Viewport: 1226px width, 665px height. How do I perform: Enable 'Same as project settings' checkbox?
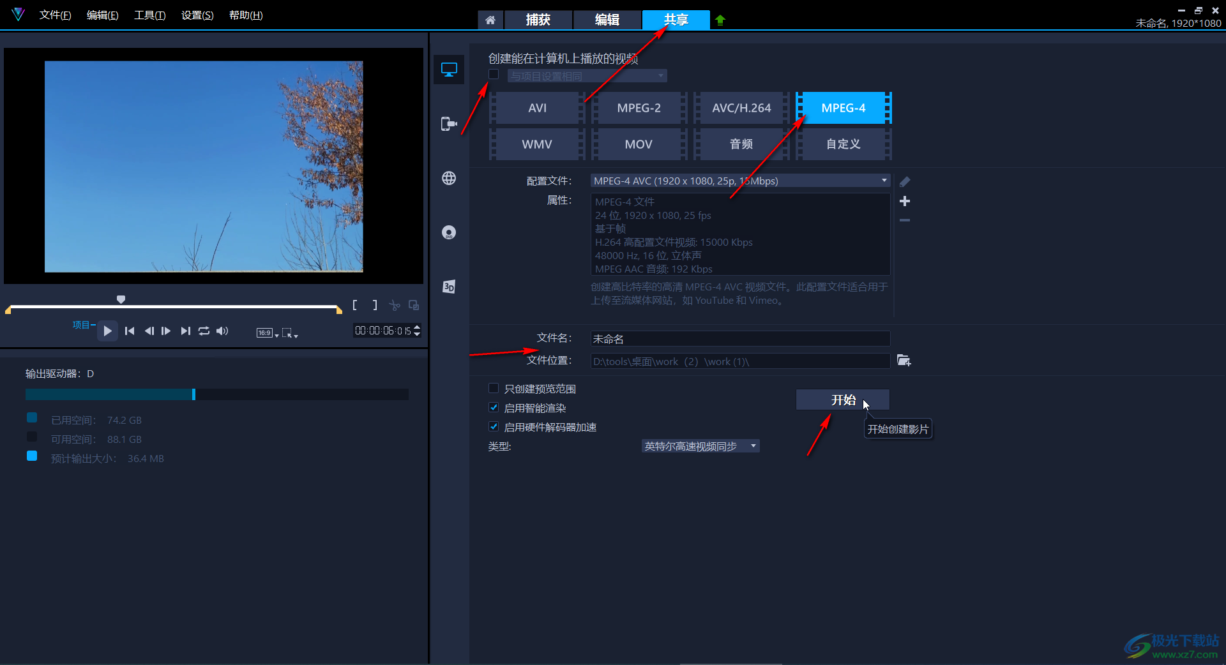(494, 75)
